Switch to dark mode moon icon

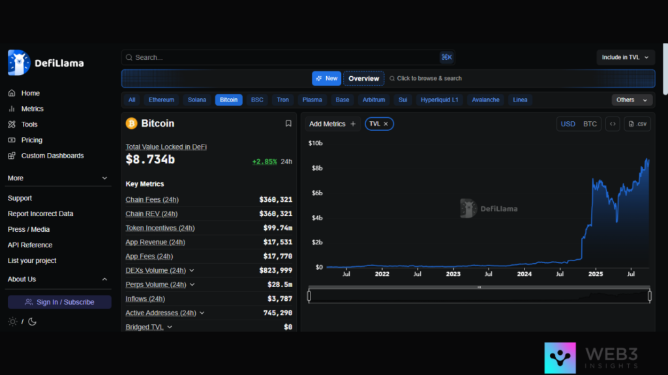pyautogui.click(x=32, y=322)
